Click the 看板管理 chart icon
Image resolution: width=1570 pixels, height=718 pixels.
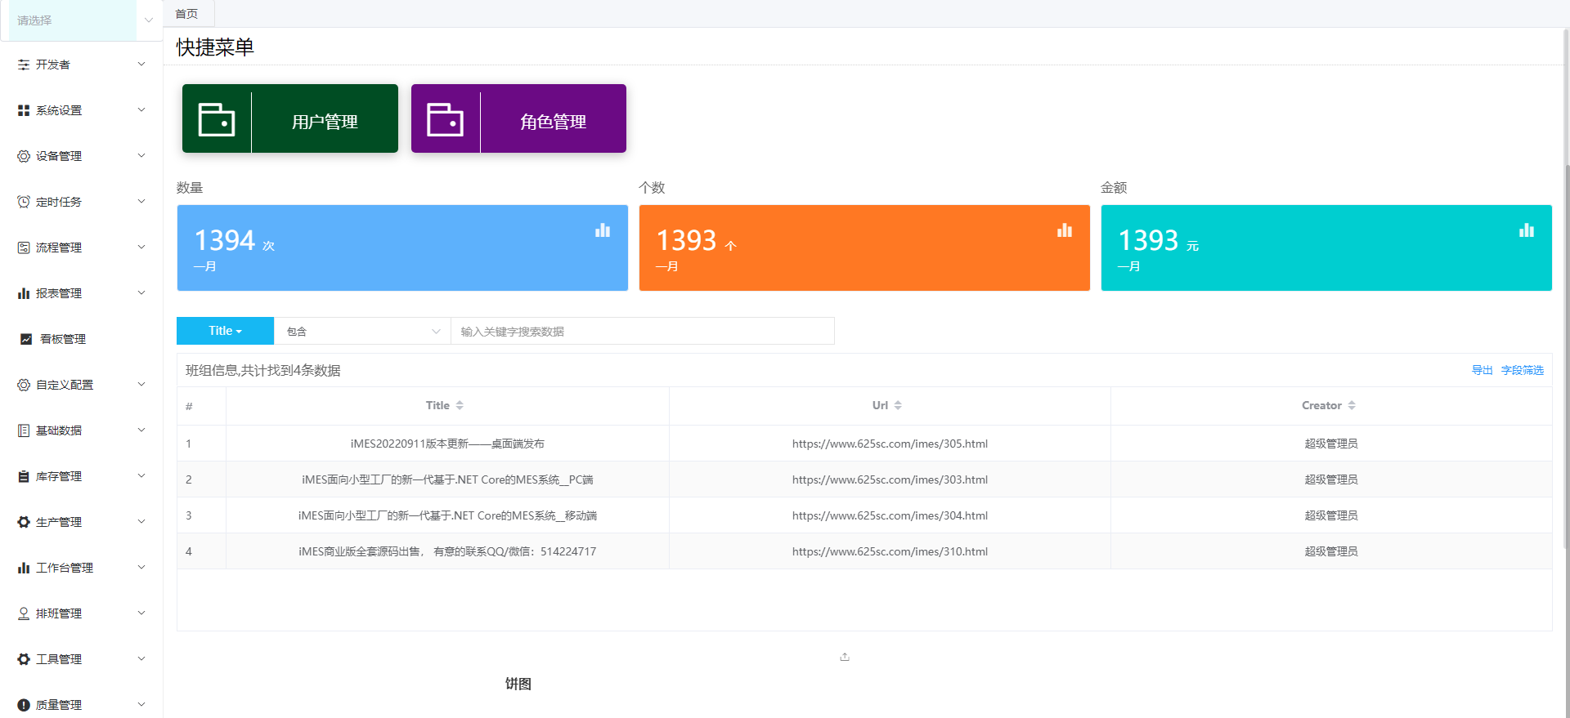(x=26, y=339)
